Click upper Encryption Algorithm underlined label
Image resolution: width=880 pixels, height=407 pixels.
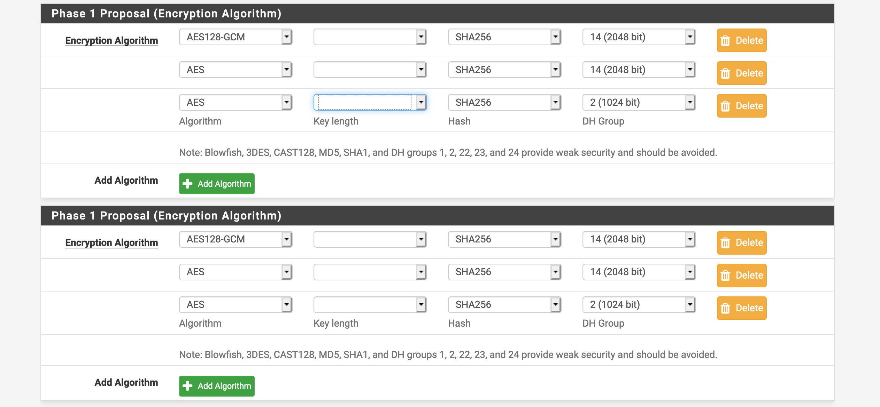point(111,40)
